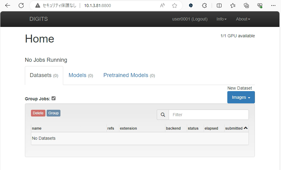Open the About dropdown menu
Viewport: 281px width, 170px height.
point(243,19)
